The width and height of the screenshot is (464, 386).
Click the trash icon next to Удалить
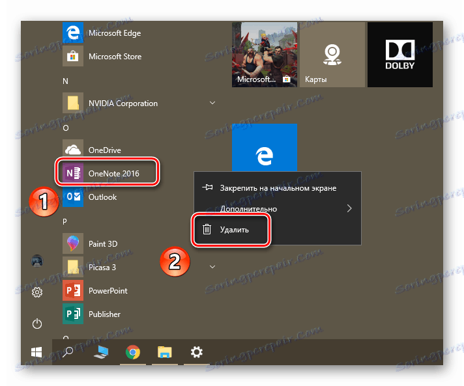pos(207,229)
